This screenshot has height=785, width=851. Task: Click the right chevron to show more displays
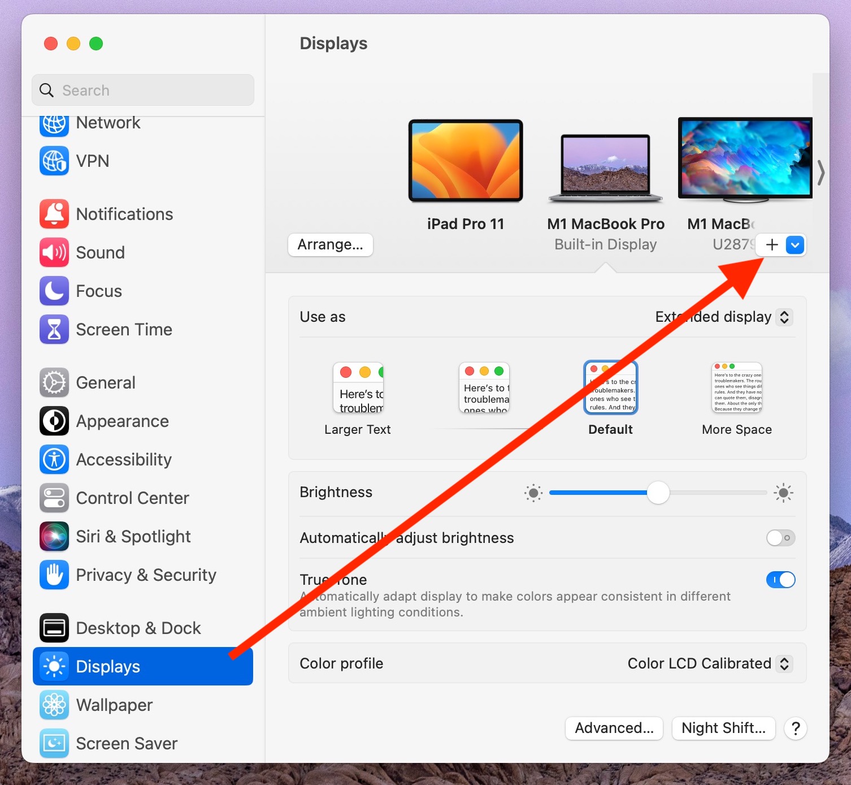pos(820,172)
